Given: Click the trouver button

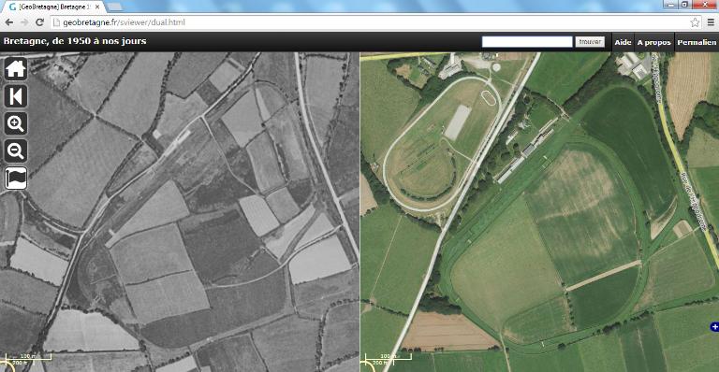Looking at the screenshot, I should [590, 42].
